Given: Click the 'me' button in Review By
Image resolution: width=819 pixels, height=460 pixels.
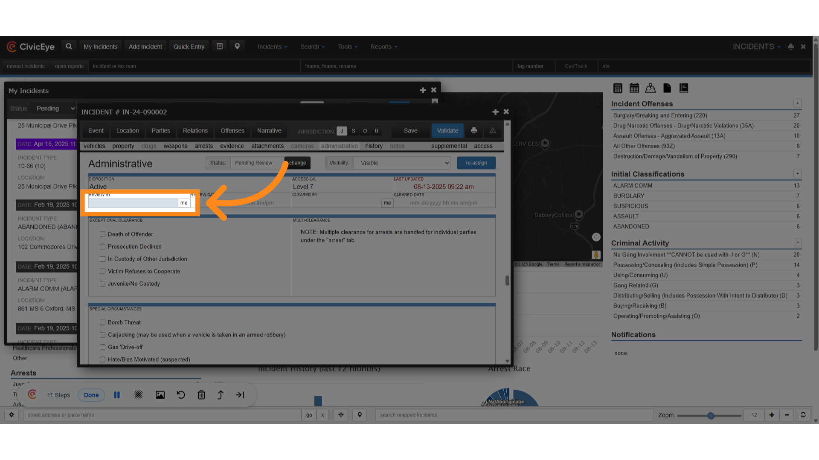Looking at the screenshot, I should click(184, 203).
